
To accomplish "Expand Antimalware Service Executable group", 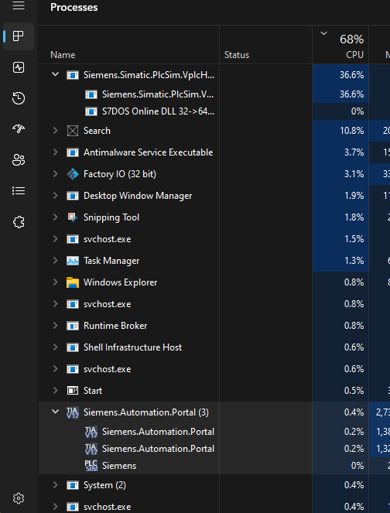I will (x=55, y=152).
